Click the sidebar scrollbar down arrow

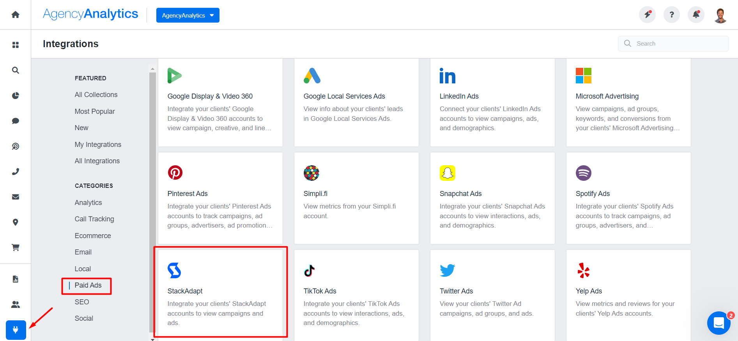click(x=152, y=339)
